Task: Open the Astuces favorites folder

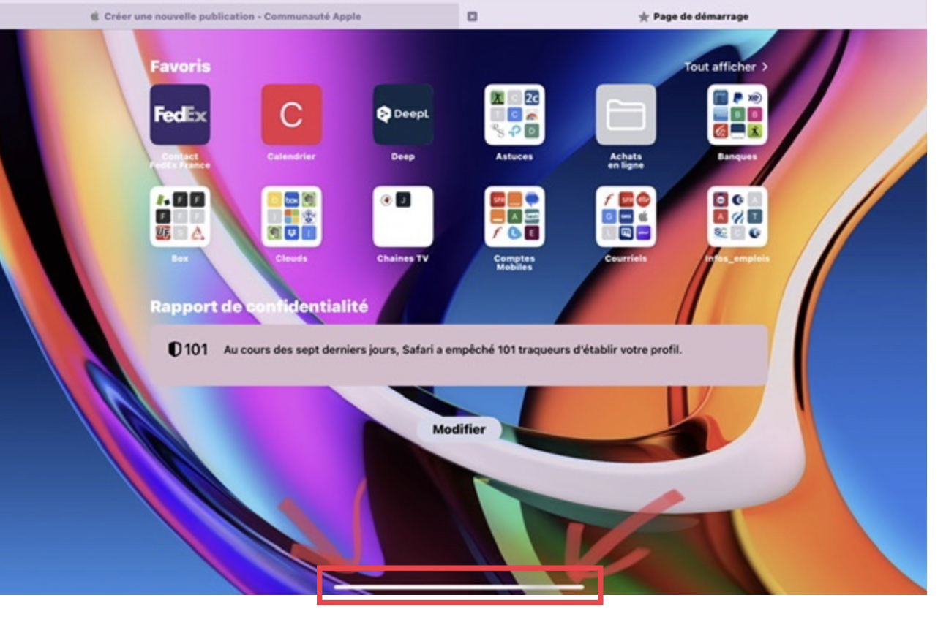Action: click(514, 115)
